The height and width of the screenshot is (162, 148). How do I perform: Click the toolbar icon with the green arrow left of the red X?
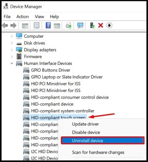coord(92,25)
